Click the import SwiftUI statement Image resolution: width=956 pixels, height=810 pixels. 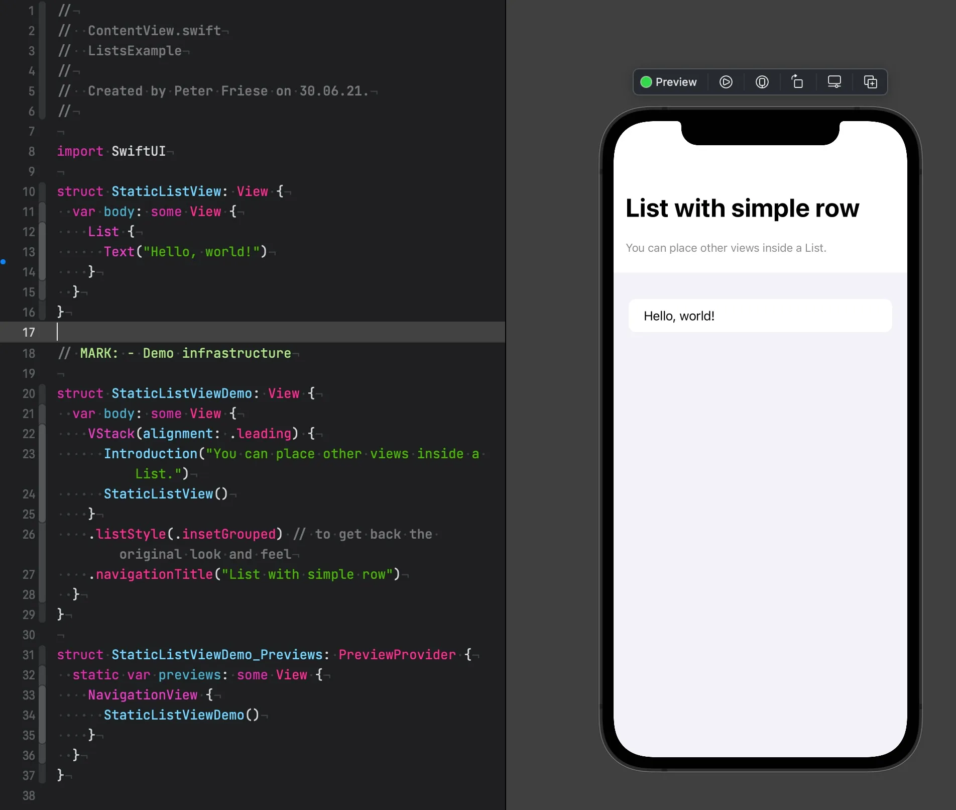coord(111,151)
